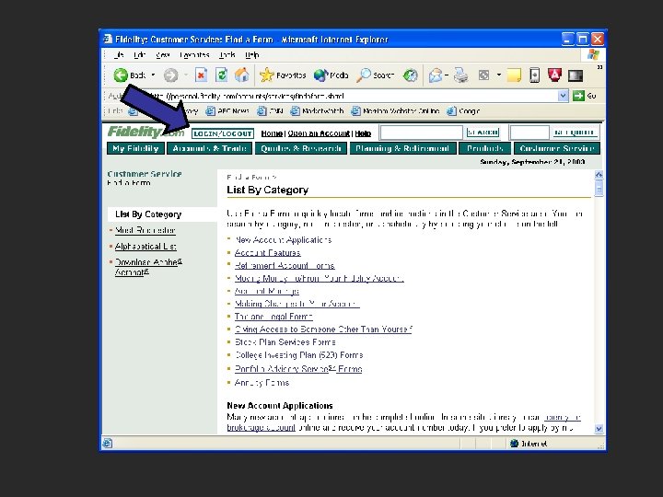Open the Download Adobe Acrobat sidebar link
This screenshot has height=497, width=663.
[x=148, y=267]
